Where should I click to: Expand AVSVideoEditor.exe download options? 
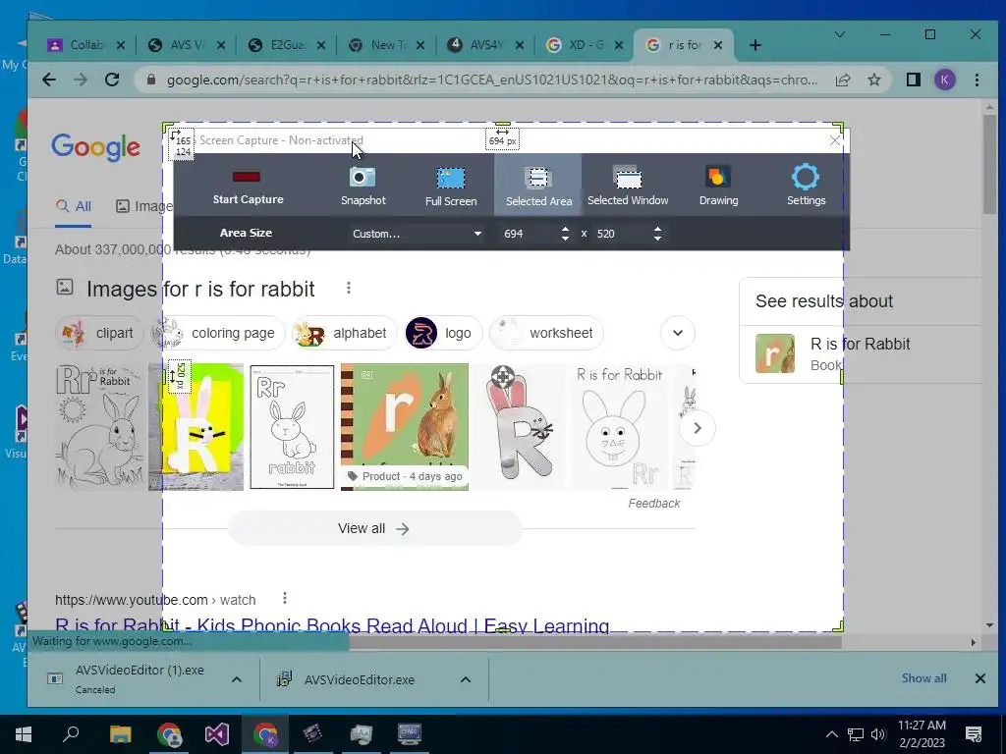point(466,679)
